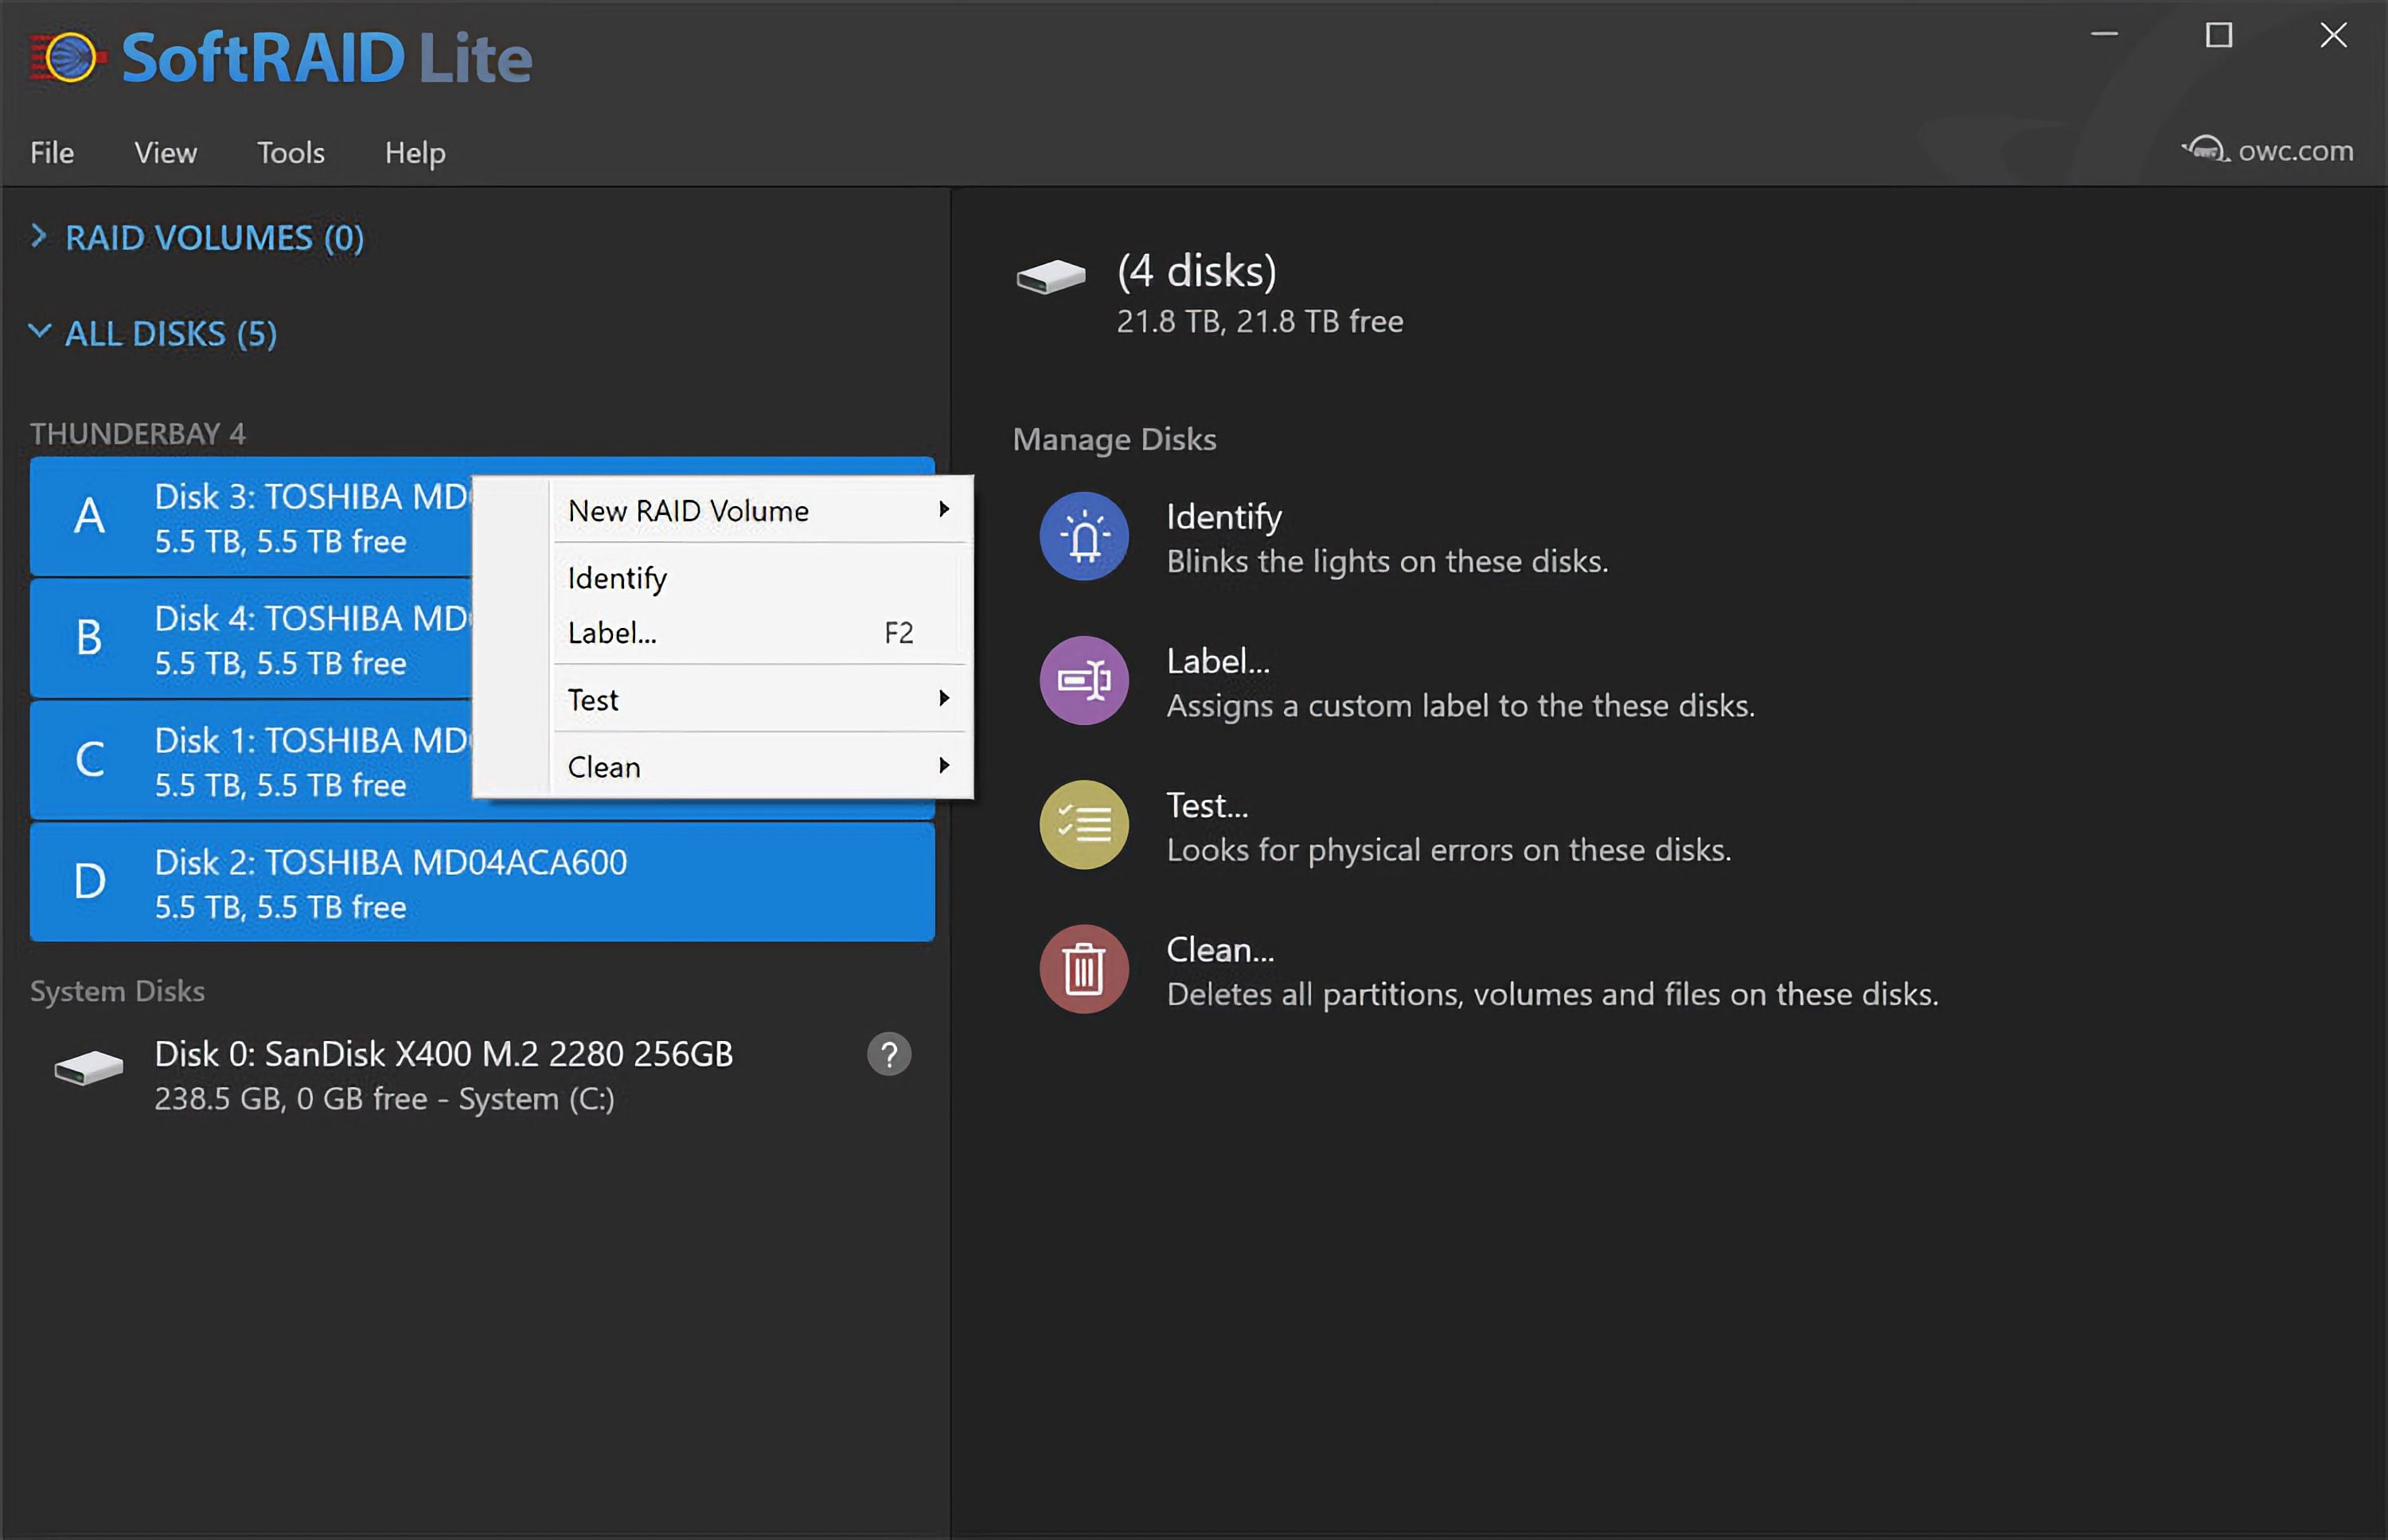Click '238.5 GB, 0 GB free - System (C:)' text

384,1099
